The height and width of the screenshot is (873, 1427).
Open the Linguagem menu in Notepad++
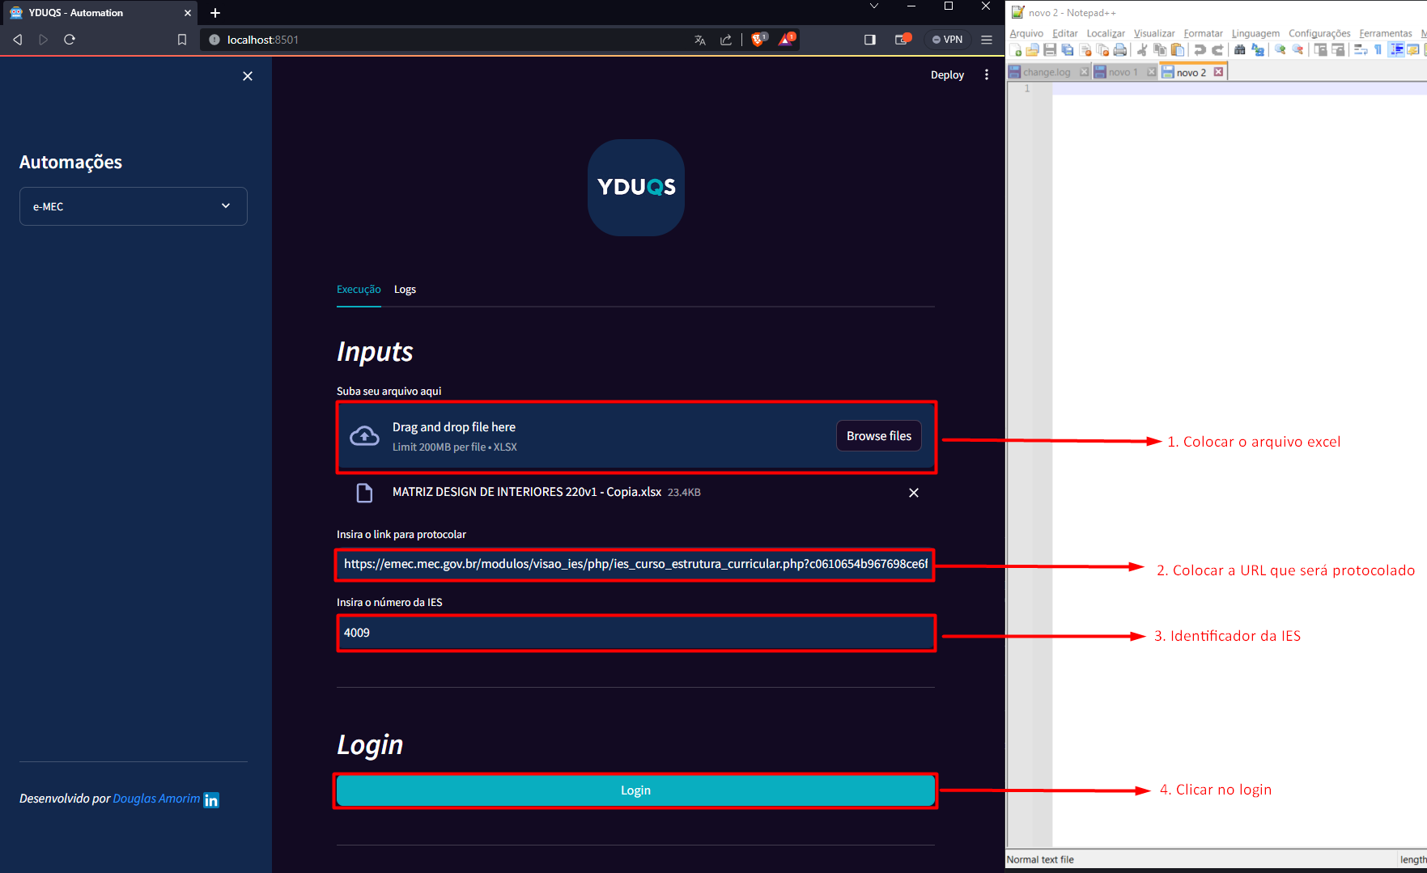tap(1255, 33)
